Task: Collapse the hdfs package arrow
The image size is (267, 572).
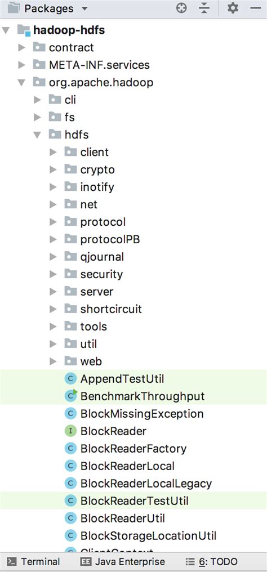Action: (37, 135)
